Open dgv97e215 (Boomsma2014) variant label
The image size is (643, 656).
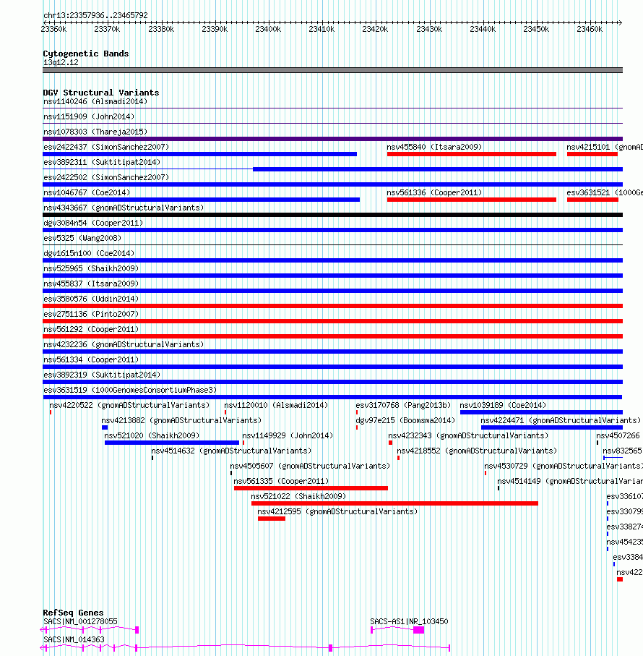[405, 420]
